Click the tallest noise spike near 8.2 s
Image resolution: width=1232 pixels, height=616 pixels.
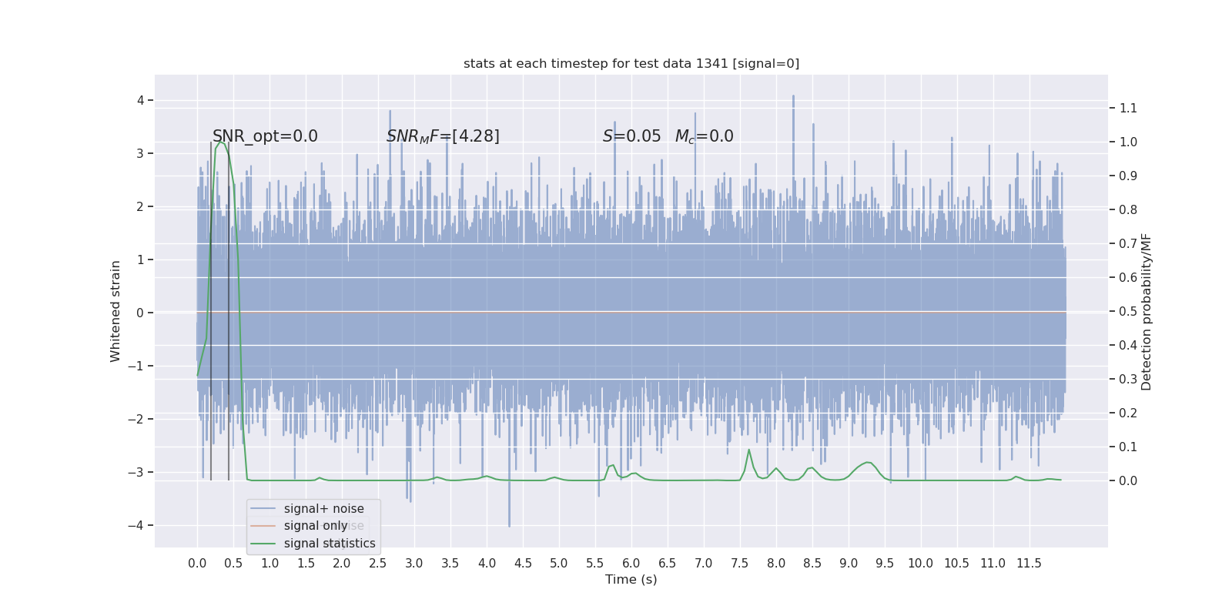793,98
